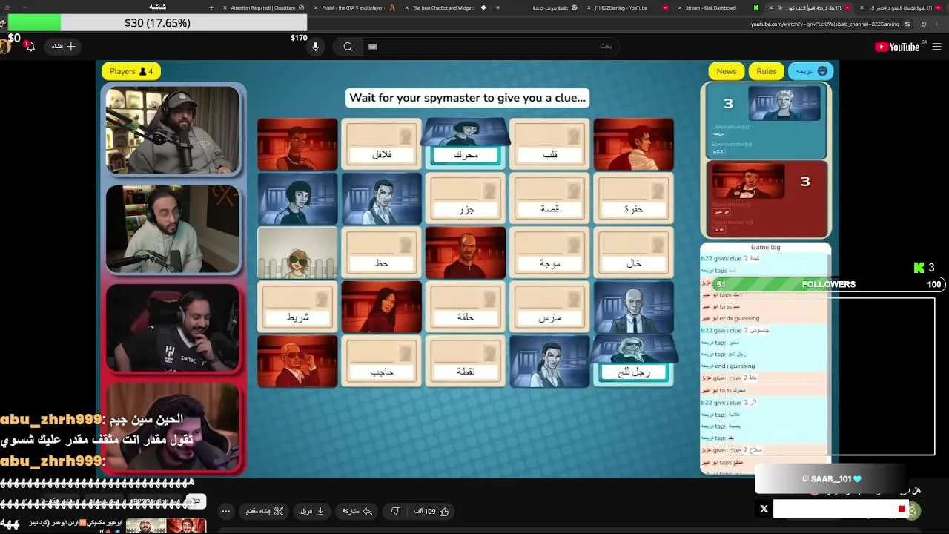
Task: Tap the word card حلقة
Action: (466, 307)
